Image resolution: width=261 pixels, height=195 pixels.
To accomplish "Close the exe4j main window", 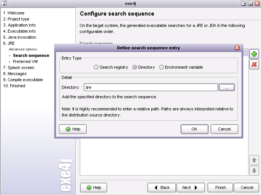I will coord(257,3).
